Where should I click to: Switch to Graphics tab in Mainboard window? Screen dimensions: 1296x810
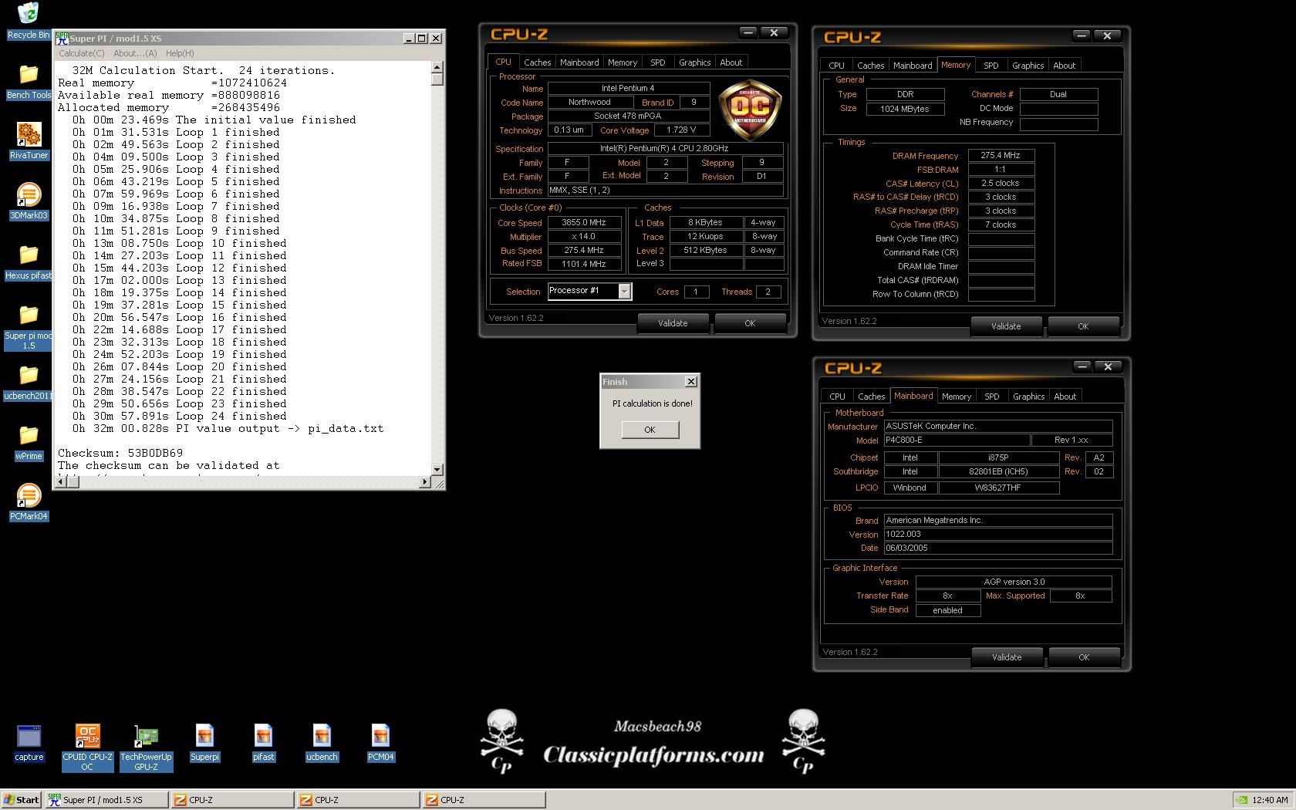[x=1028, y=397]
